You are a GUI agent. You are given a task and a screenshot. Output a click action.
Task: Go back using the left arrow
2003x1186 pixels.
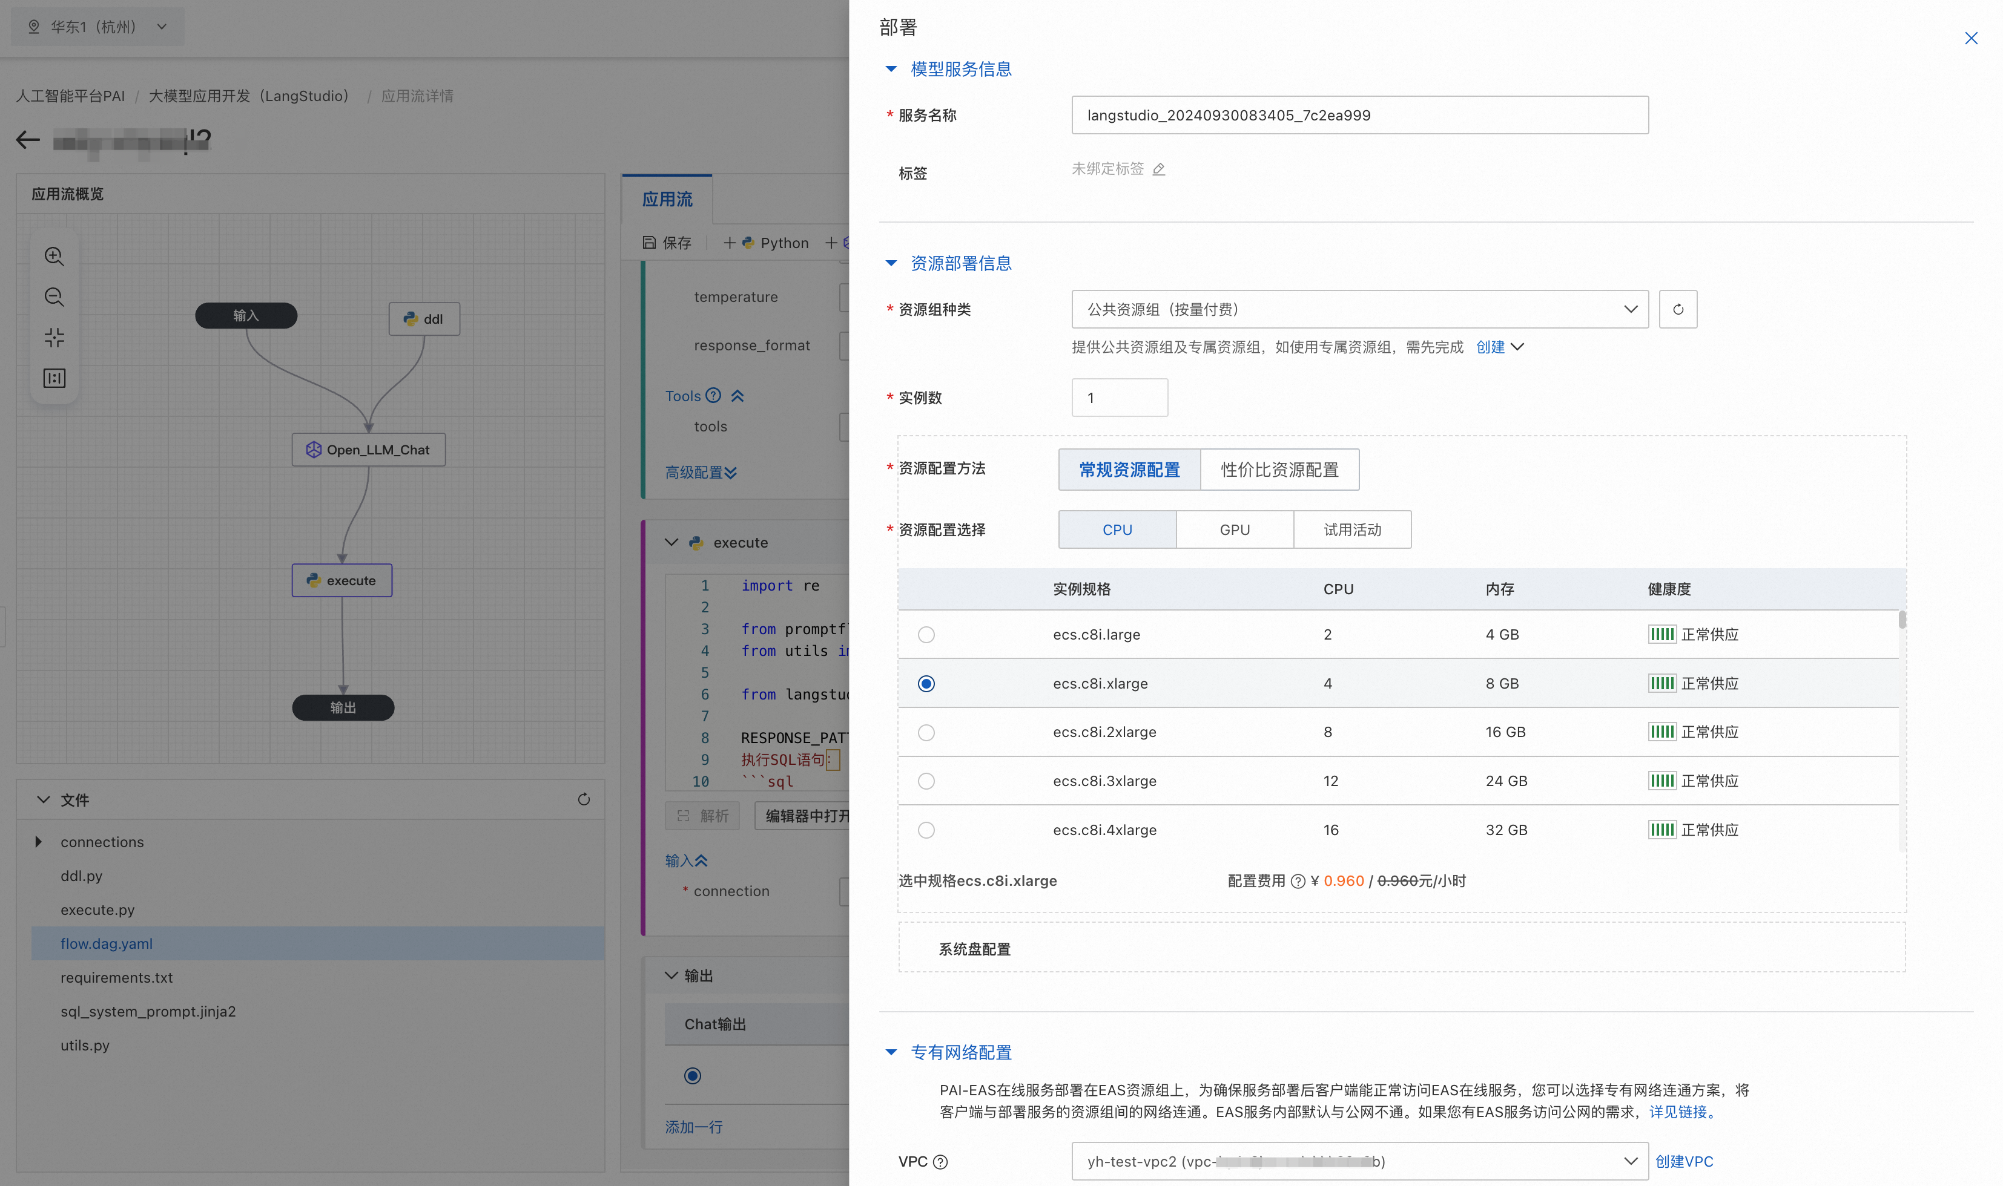click(x=28, y=140)
